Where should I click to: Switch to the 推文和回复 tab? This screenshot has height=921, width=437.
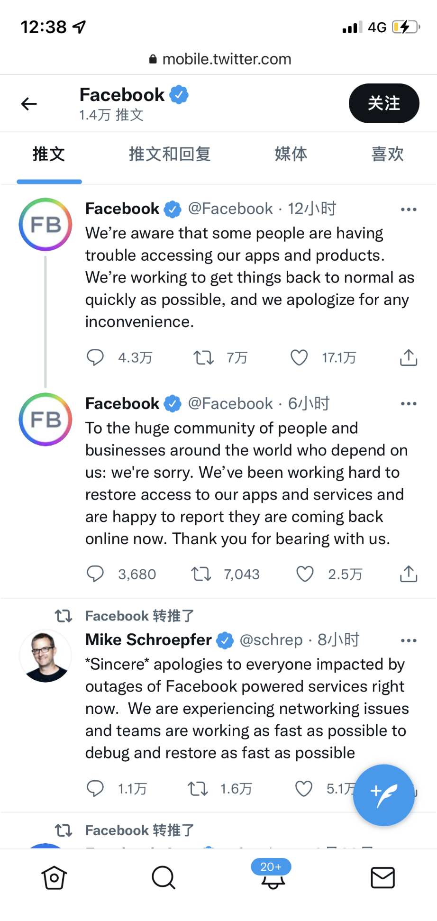point(170,154)
